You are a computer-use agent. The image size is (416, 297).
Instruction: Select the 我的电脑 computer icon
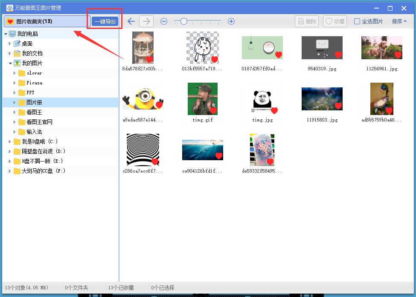(x=12, y=34)
